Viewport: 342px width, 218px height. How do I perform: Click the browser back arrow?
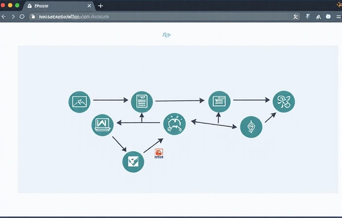[4, 17]
